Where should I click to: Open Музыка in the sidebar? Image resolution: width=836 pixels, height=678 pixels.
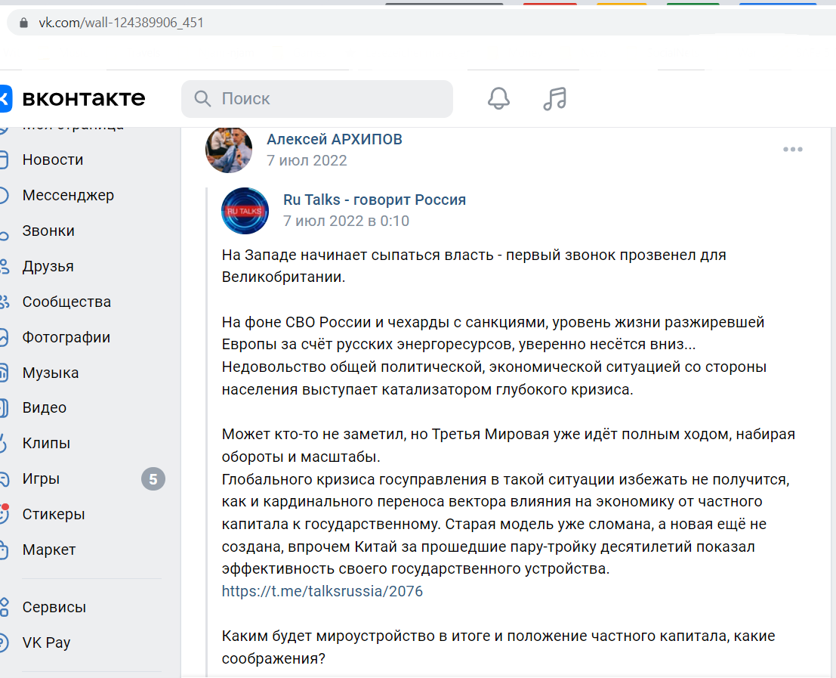click(x=51, y=373)
